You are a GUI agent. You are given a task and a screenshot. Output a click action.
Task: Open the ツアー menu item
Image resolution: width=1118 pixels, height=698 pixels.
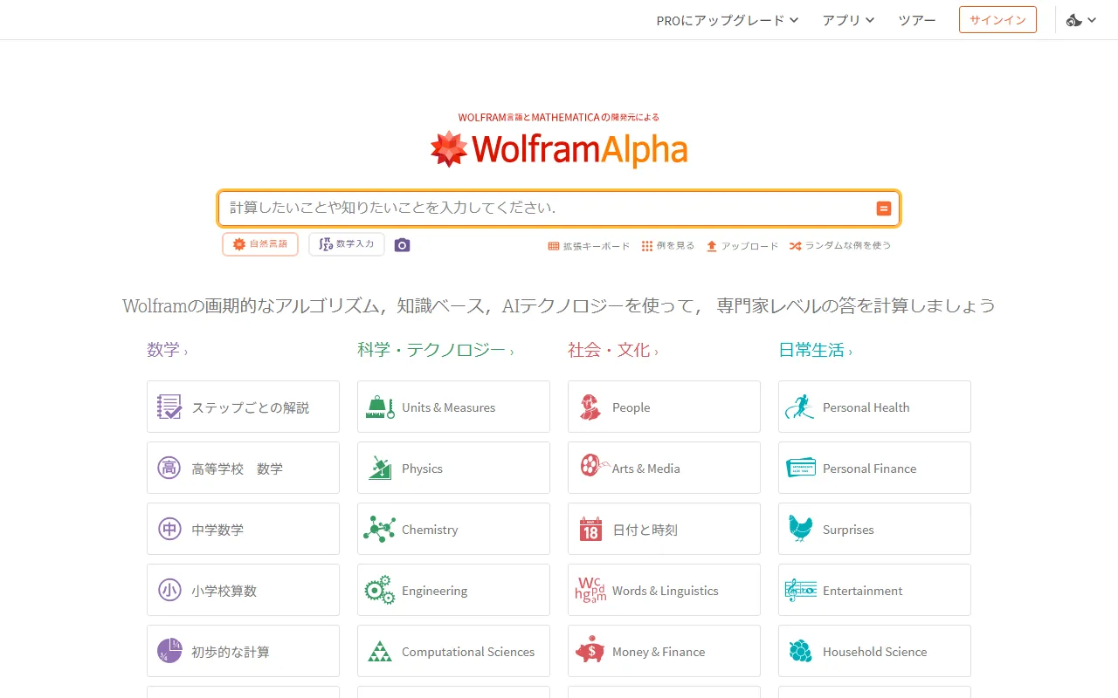pos(916,19)
